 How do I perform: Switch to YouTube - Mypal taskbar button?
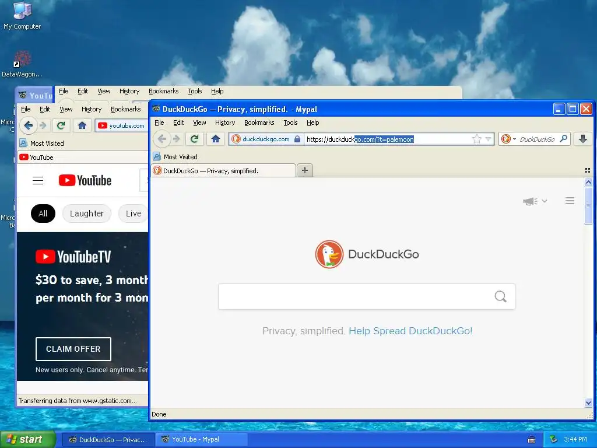click(201, 440)
